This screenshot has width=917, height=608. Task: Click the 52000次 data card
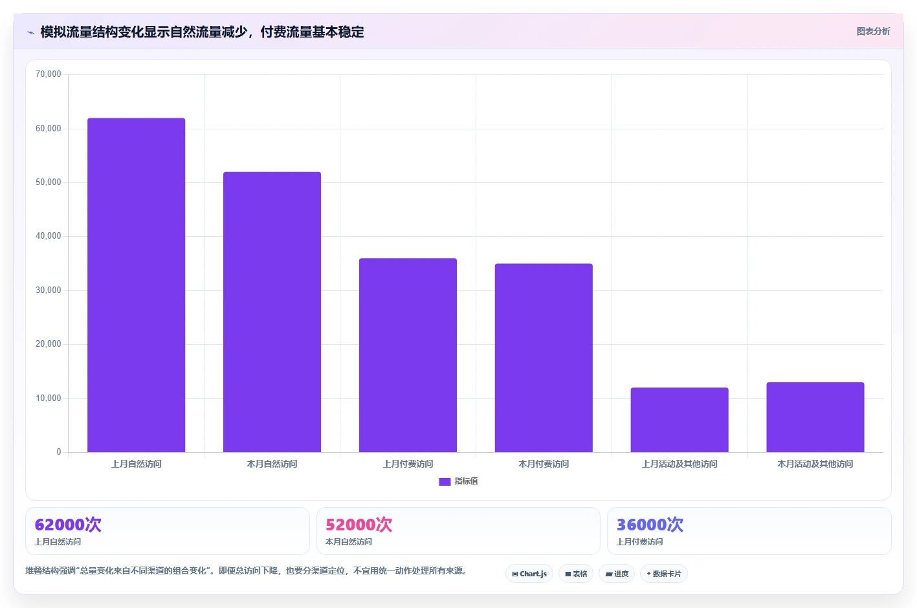click(x=458, y=531)
